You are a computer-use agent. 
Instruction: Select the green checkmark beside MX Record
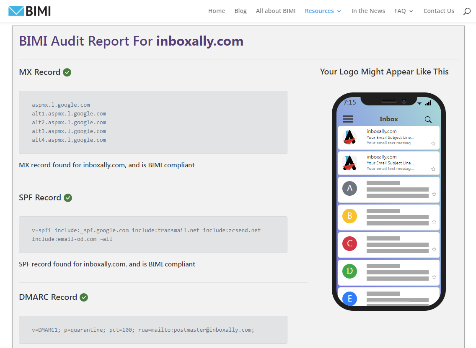[67, 72]
